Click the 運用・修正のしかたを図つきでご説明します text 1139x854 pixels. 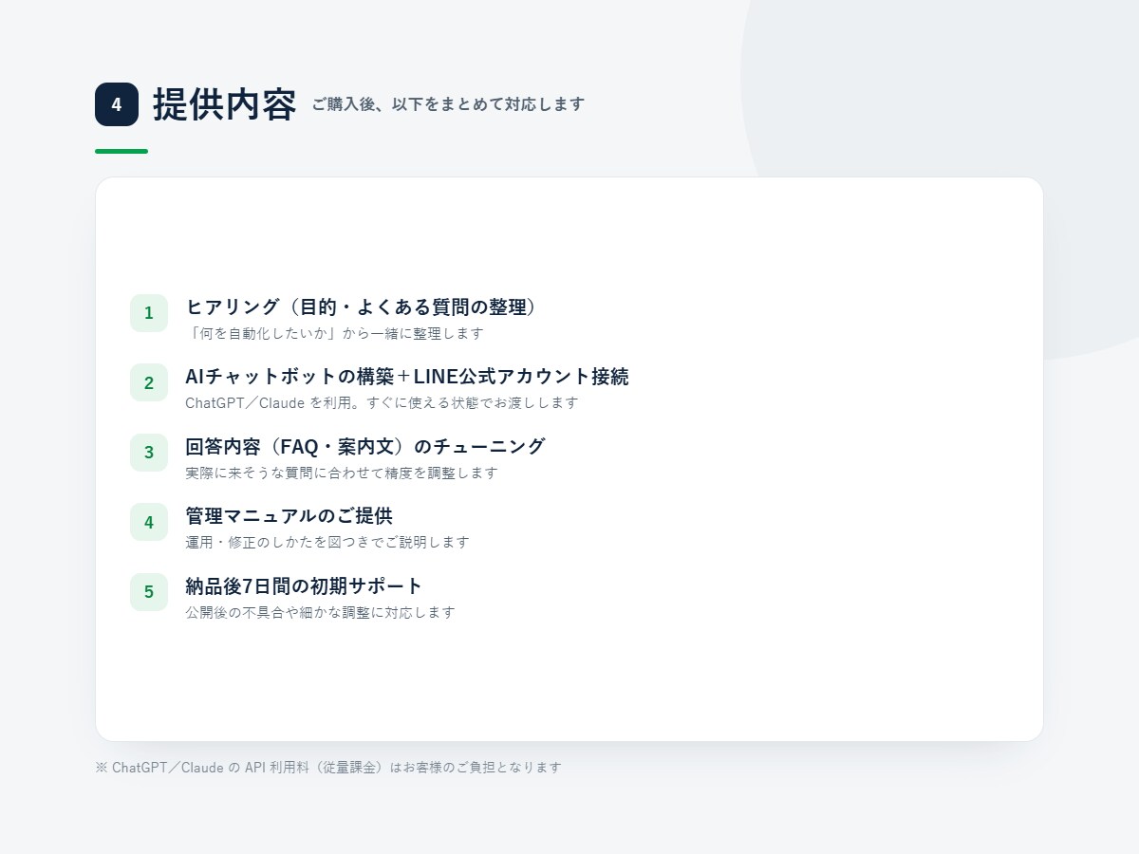tap(327, 542)
